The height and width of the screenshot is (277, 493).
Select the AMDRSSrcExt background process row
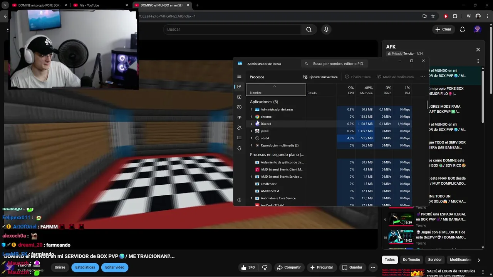(329, 191)
